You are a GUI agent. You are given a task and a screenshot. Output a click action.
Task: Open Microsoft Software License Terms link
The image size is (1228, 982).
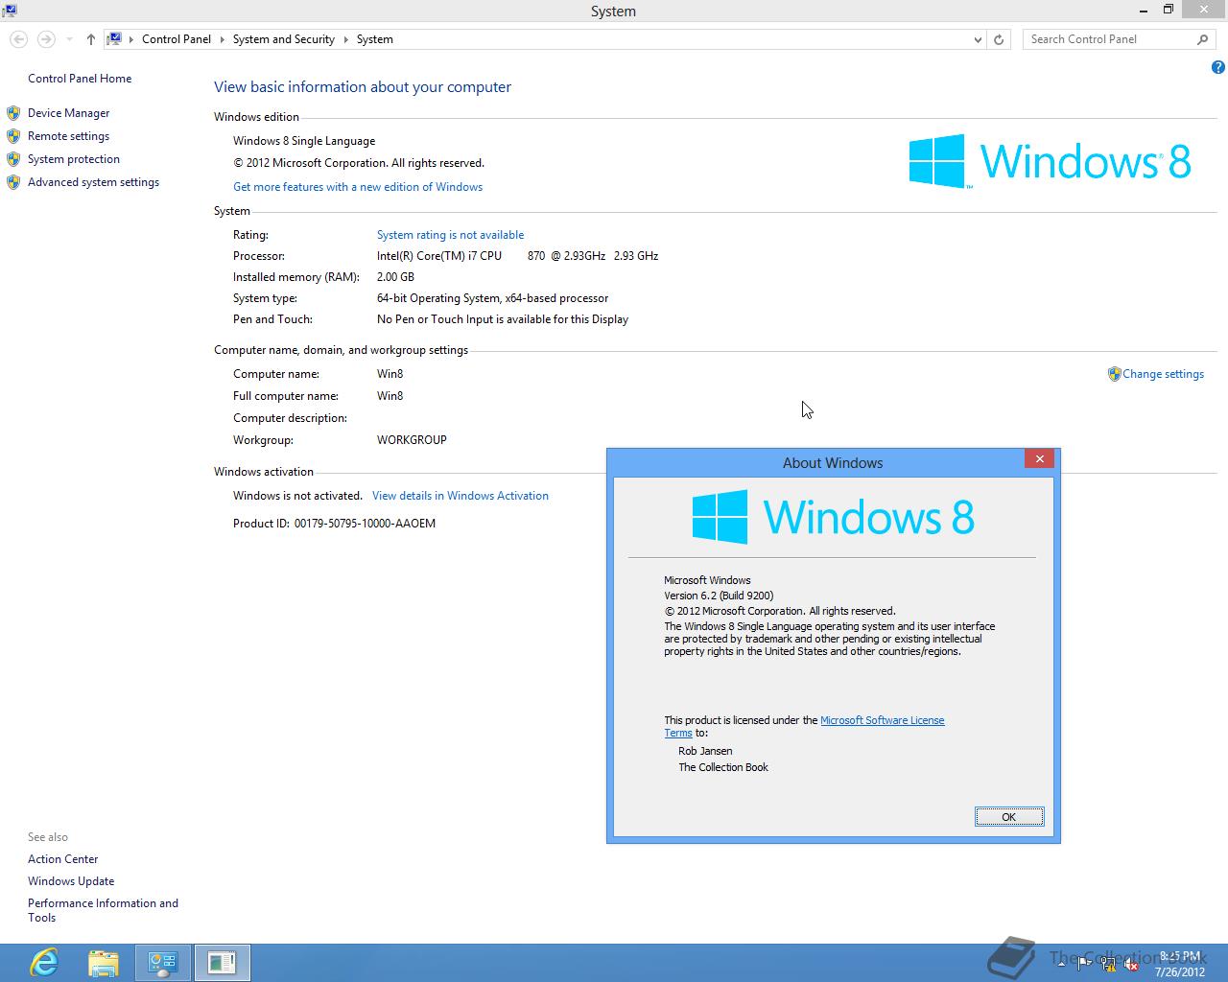[x=883, y=720]
